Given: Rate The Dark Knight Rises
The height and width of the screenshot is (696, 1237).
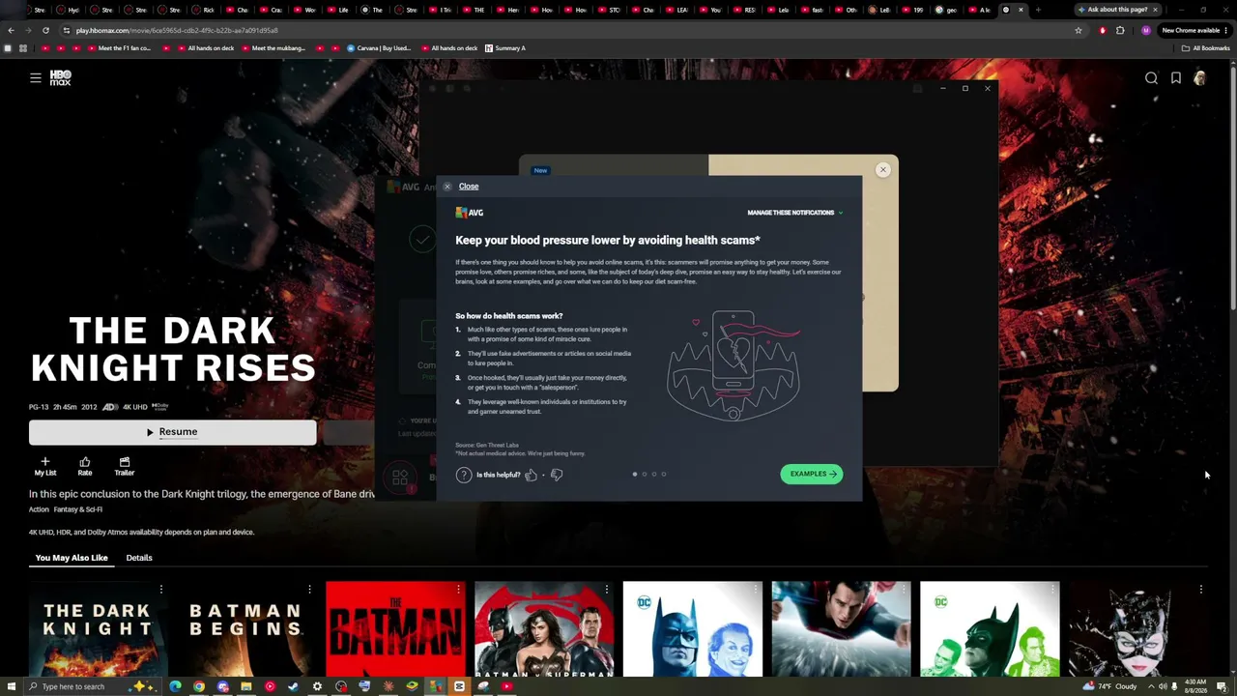Looking at the screenshot, I should 85,467.
